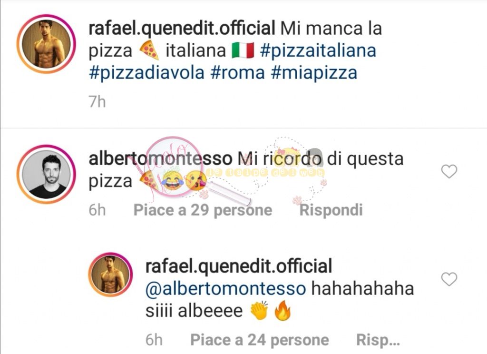
Task: Click Rispondi under albertomontesso's comment
Action: (331, 210)
